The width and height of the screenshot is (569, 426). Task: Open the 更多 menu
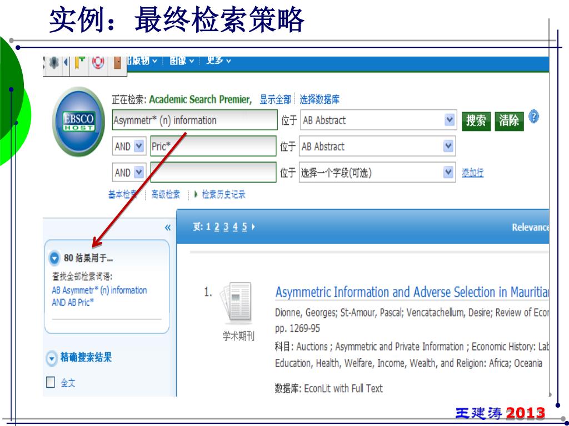(x=218, y=60)
